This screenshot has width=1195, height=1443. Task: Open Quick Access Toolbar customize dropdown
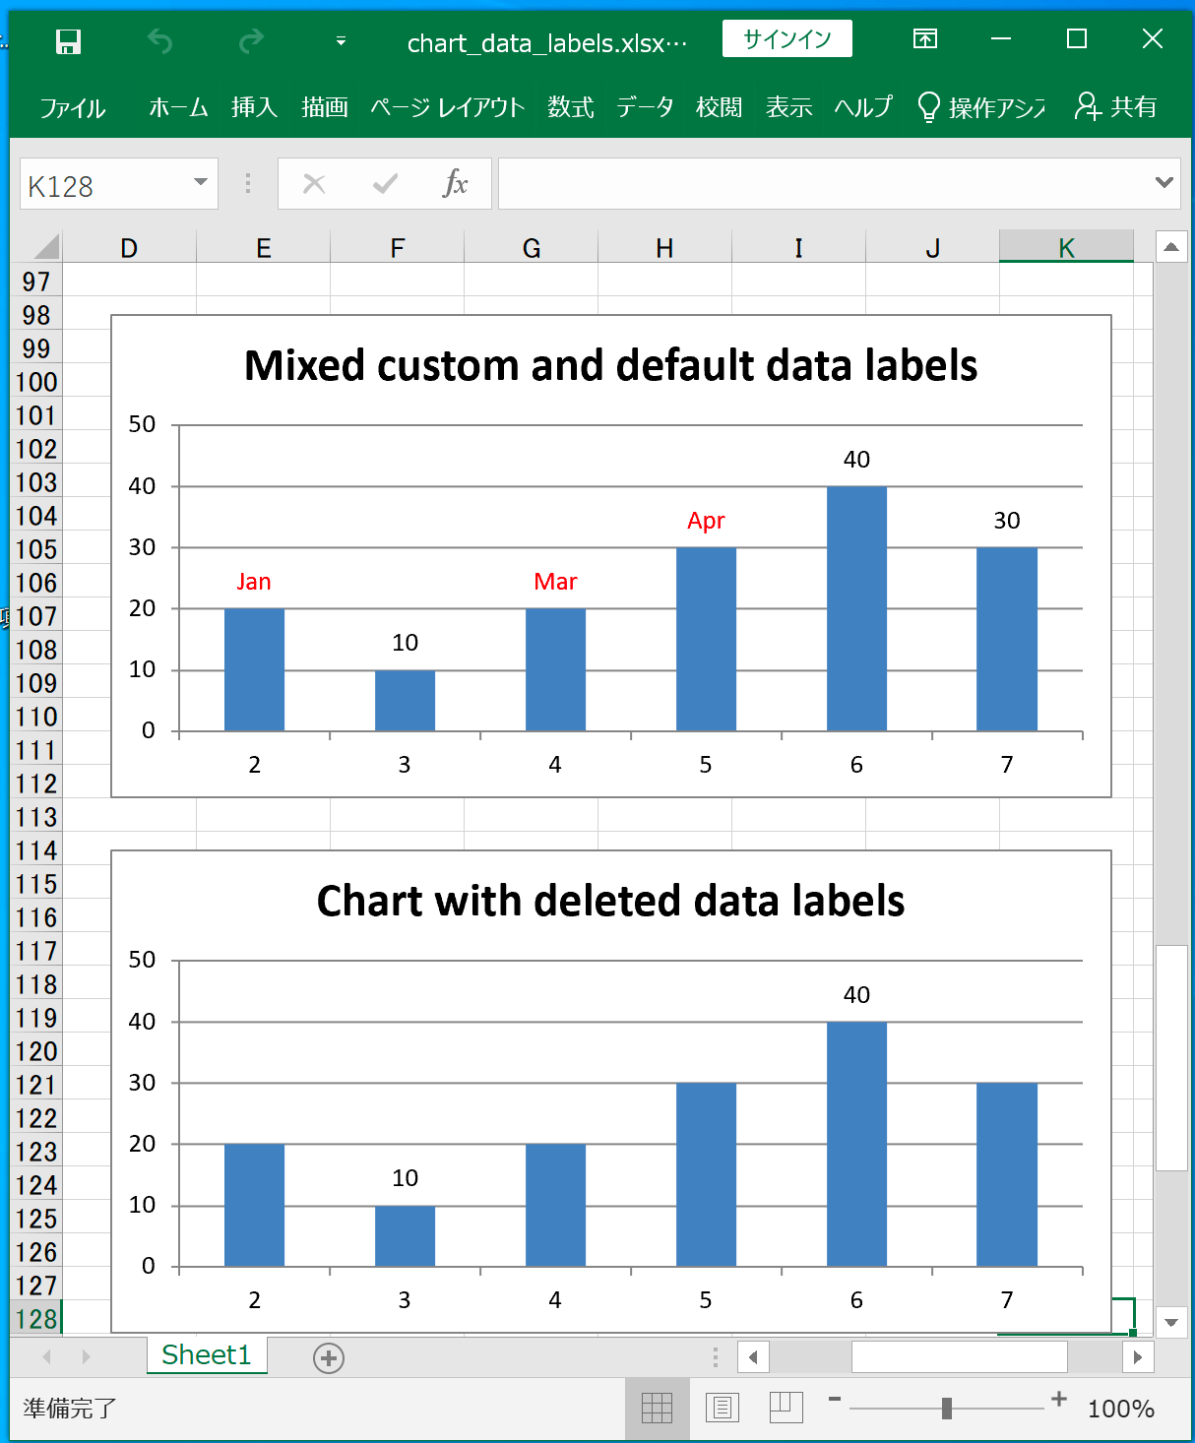point(341,41)
